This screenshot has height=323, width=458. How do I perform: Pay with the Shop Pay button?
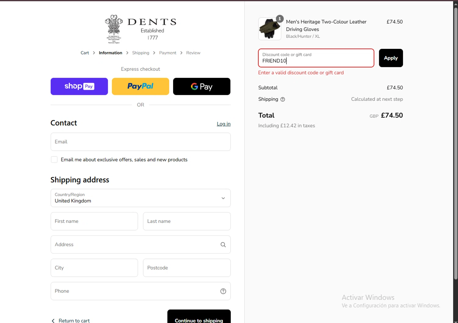(x=79, y=86)
